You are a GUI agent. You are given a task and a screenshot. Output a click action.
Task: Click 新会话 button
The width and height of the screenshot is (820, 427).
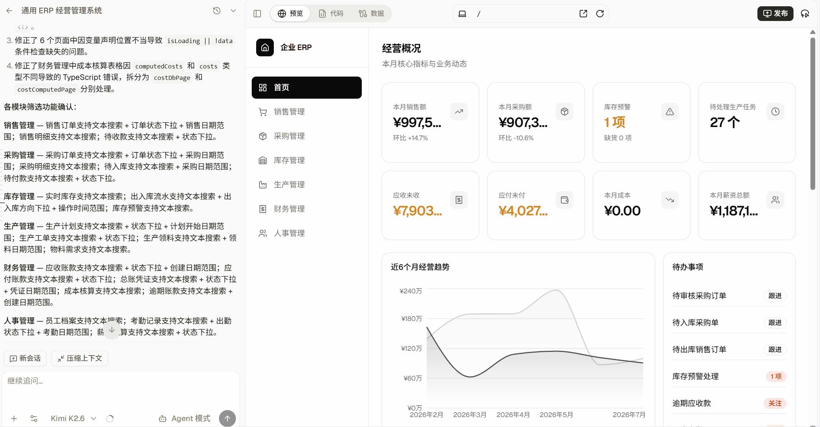(x=25, y=359)
